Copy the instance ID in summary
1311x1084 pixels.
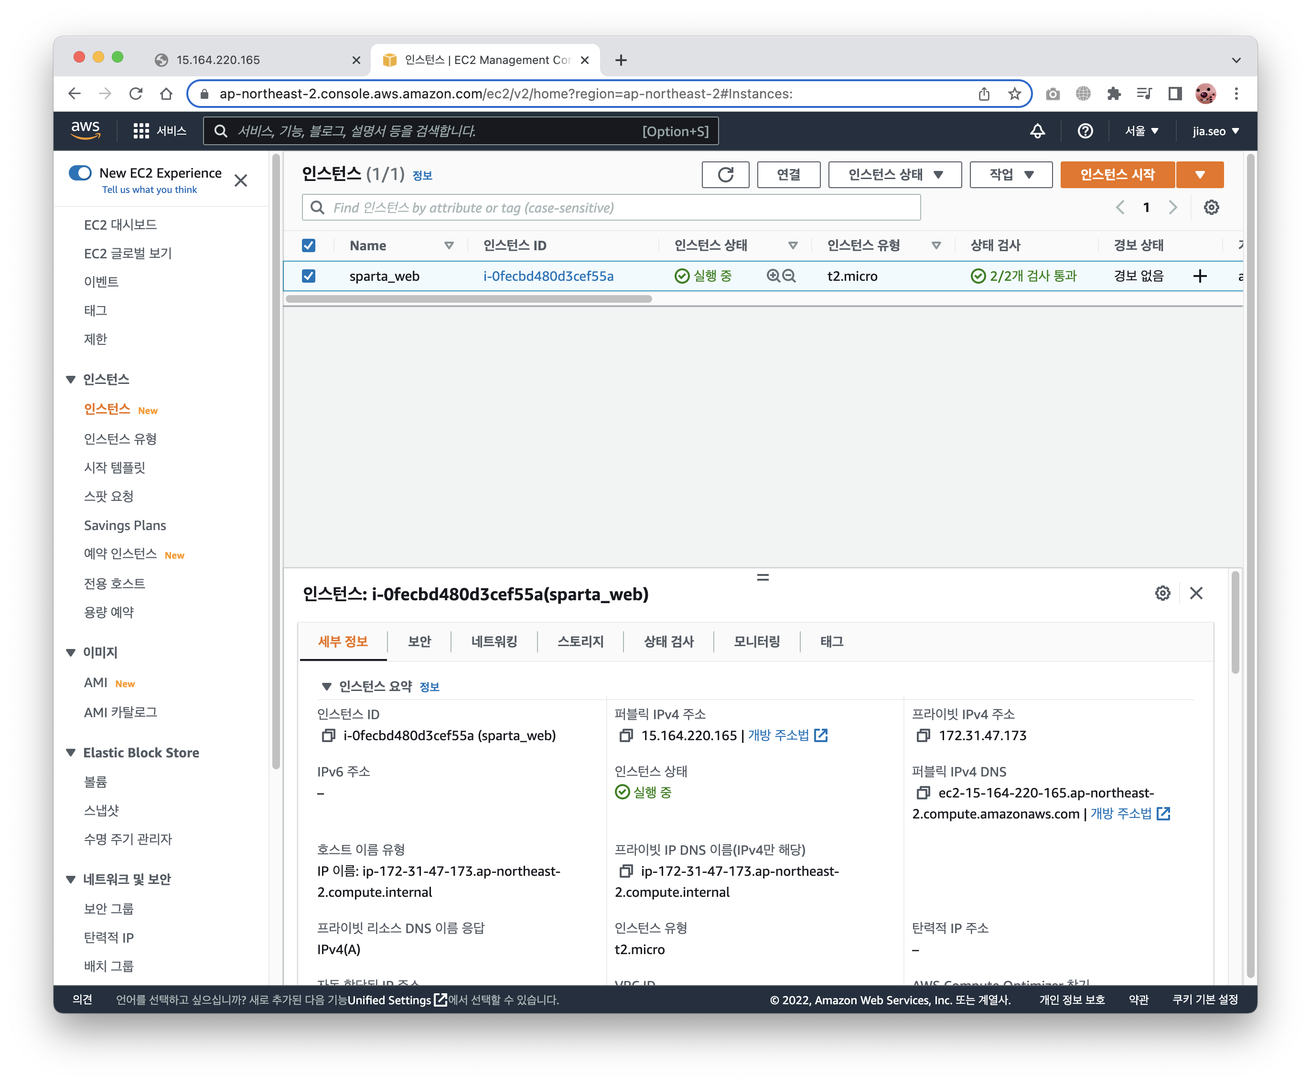328,736
